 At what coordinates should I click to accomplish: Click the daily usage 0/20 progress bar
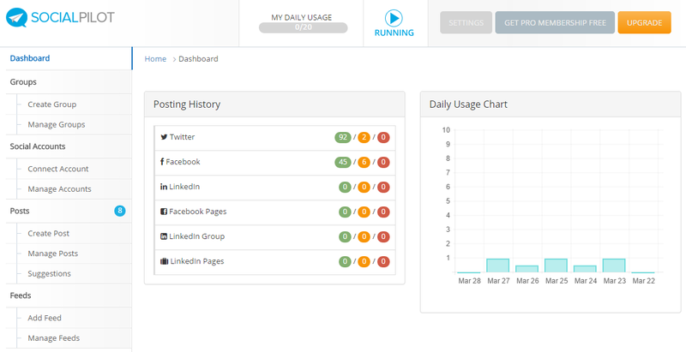click(304, 27)
